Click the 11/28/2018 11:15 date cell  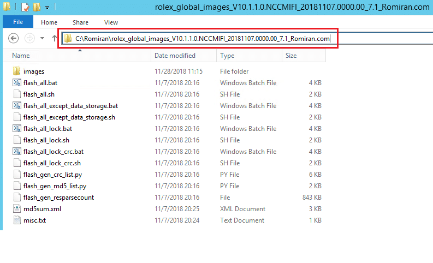click(x=179, y=71)
